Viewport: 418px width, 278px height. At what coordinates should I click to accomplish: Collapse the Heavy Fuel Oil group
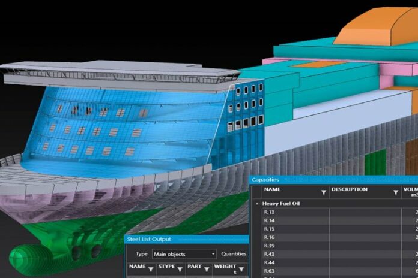point(258,204)
